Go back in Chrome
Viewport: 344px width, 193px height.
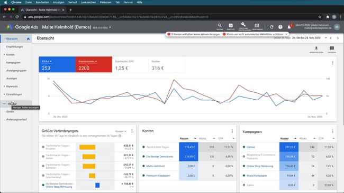4,17
